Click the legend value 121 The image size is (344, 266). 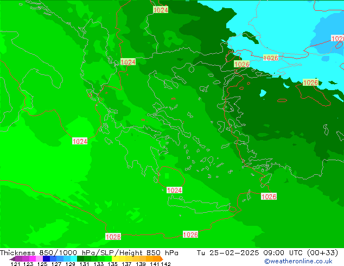coord(15,264)
